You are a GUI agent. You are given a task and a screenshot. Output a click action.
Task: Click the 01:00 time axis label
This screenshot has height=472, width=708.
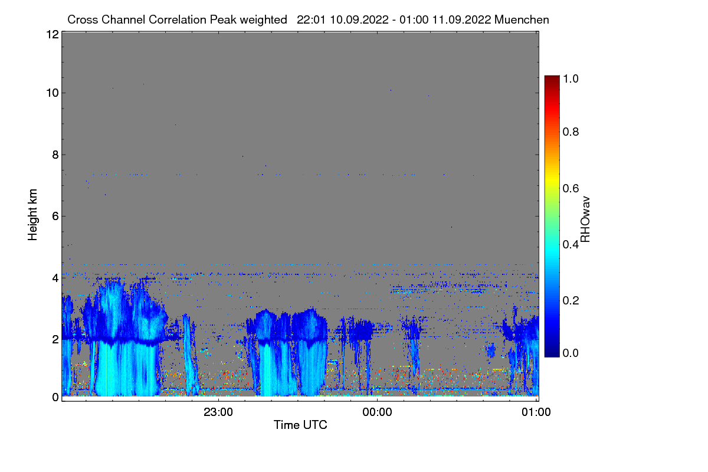coord(536,412)
